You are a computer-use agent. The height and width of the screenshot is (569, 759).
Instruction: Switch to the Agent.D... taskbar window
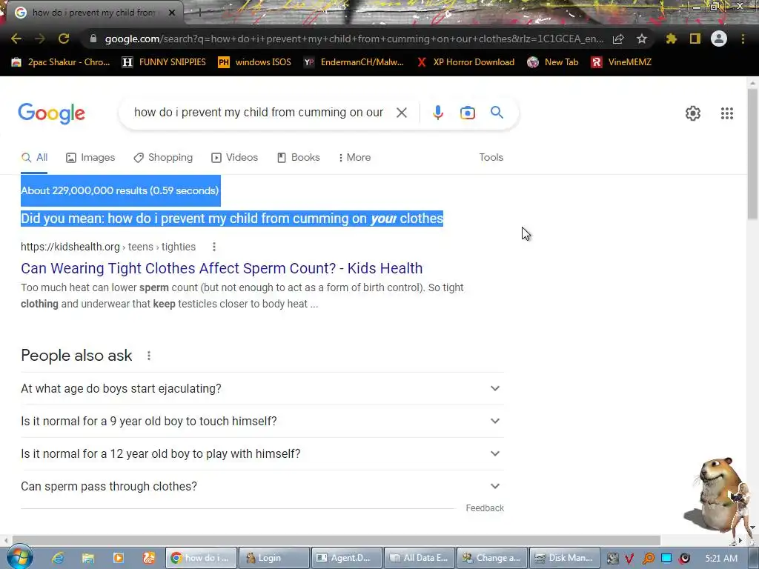(x=347, y=558)
